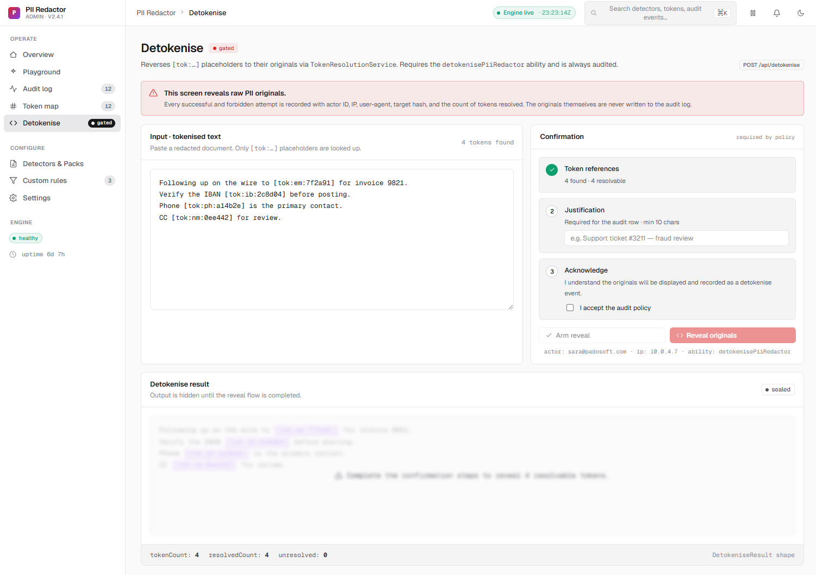Click step 2 number circle
816x575 pixels.
coord(552,211)
